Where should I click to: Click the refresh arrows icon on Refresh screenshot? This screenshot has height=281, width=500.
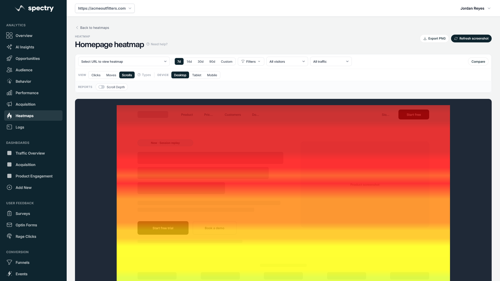click(456, 39)
